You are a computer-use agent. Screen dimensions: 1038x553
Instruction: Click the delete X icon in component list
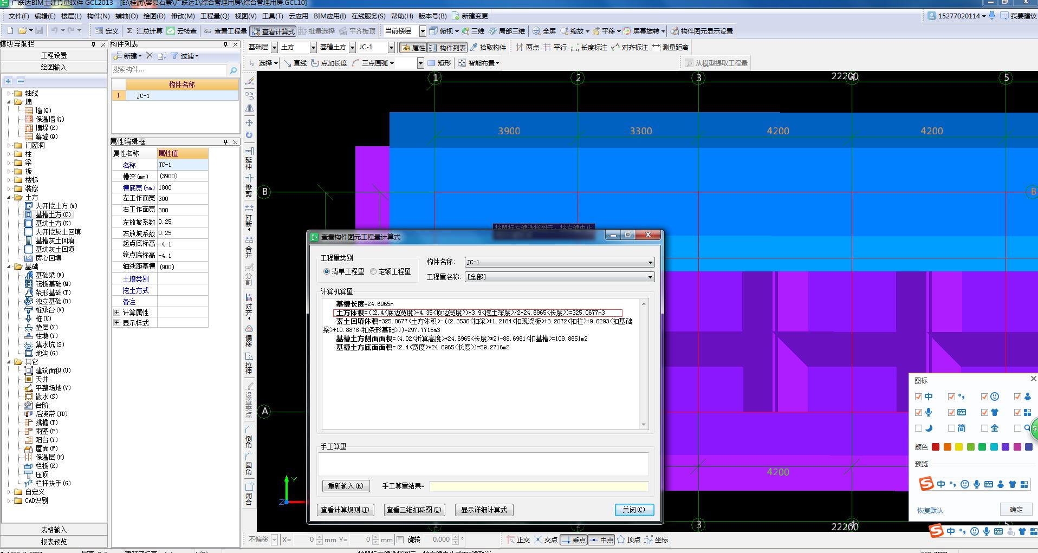(150, 56)
